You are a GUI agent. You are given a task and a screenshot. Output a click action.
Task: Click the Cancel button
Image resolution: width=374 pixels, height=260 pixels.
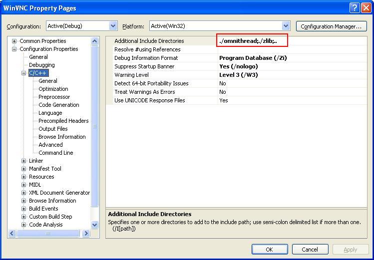point(310,250)
